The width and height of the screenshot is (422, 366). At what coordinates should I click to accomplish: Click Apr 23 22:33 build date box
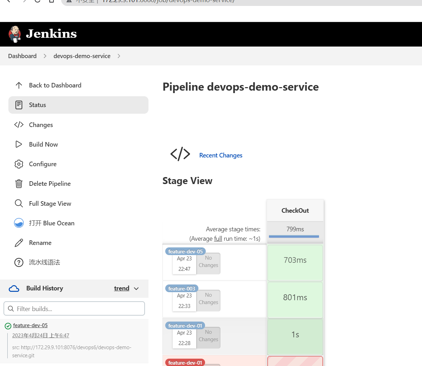pyautogui.click(x=184, y=301)
